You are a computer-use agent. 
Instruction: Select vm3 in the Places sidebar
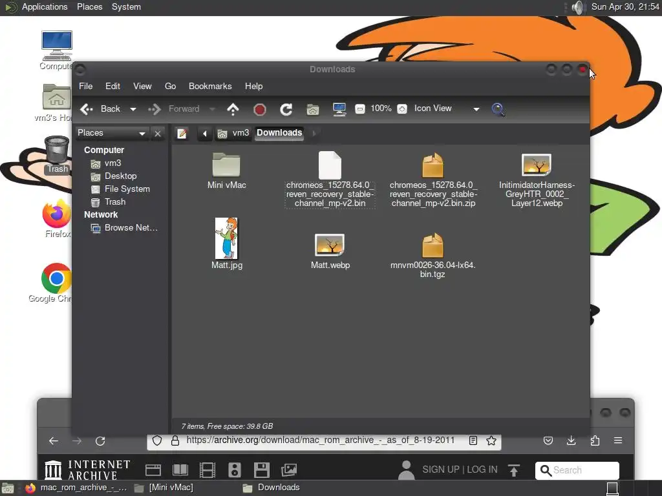pyautogui.click(x=106, y=163)
